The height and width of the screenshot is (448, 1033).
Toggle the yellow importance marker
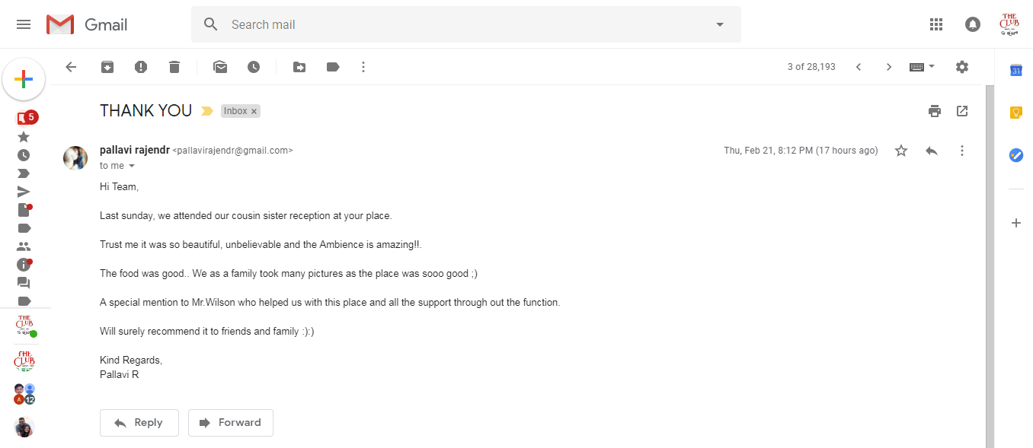pyautogui.click(x=206, y=111)
